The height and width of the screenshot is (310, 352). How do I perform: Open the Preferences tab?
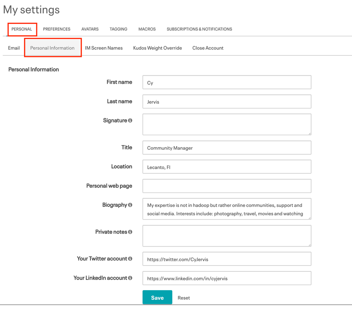(57, 29)
